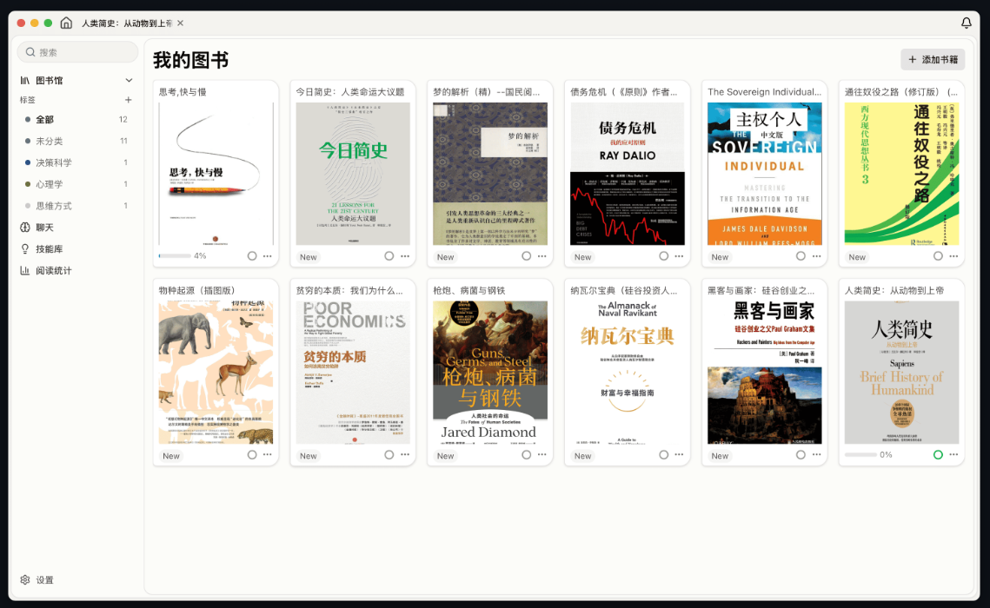Open 阅读统计 reading statistics
The height and width of the screenshot is (608, 990).
52,271
